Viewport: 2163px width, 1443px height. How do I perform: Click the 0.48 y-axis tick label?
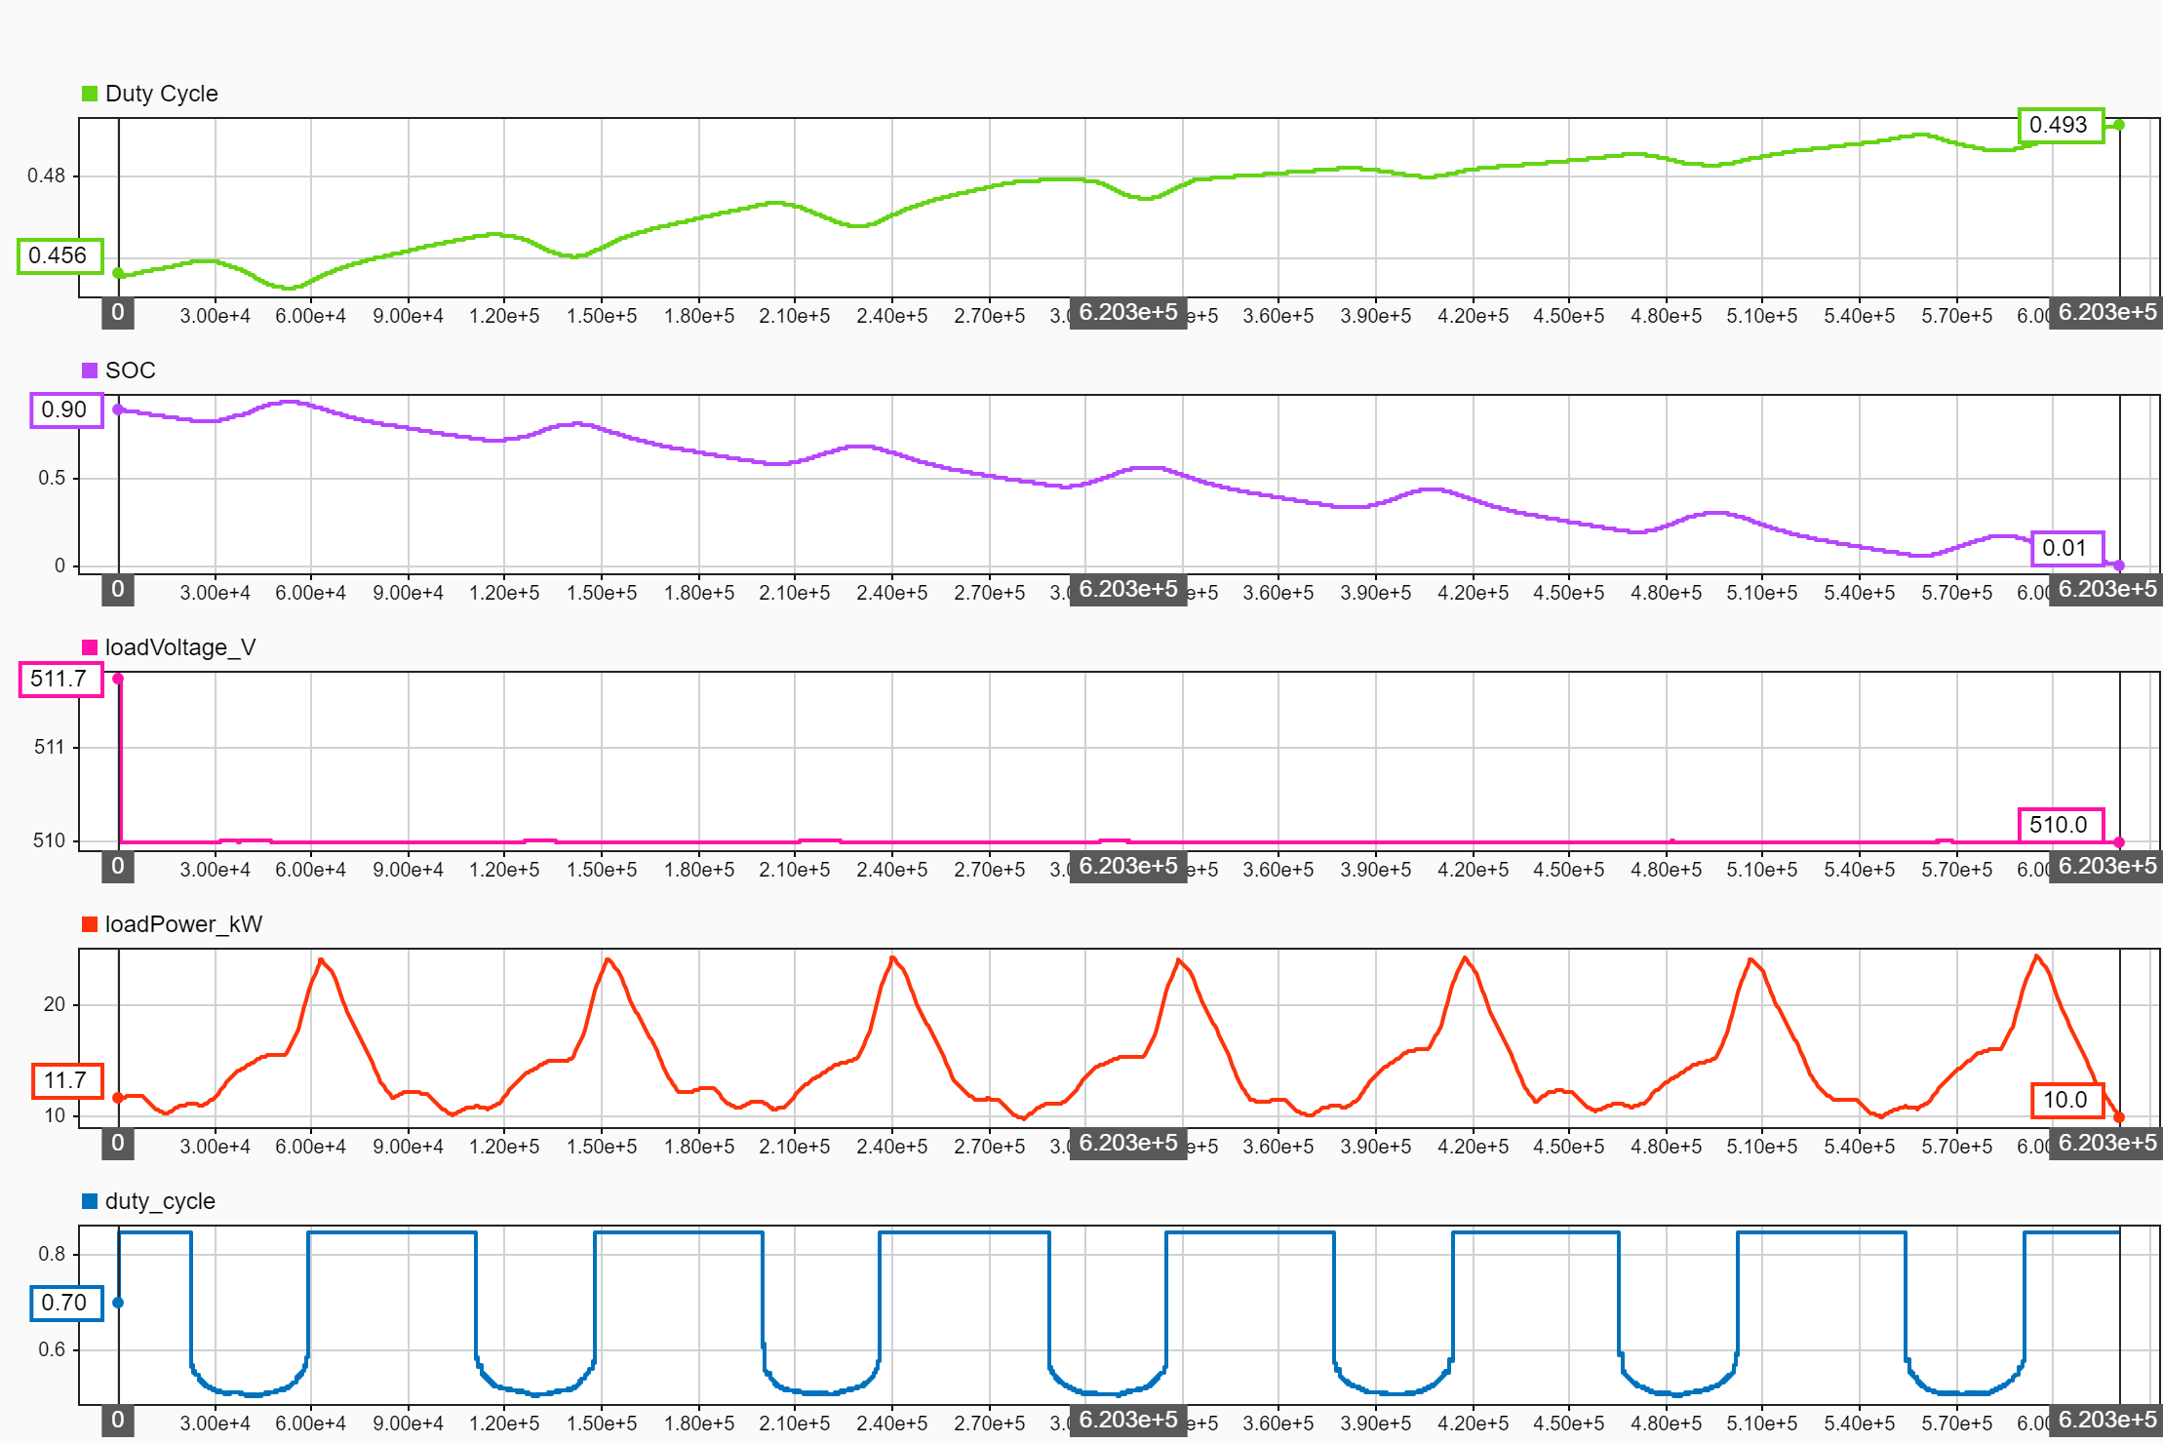pos(47,175)
